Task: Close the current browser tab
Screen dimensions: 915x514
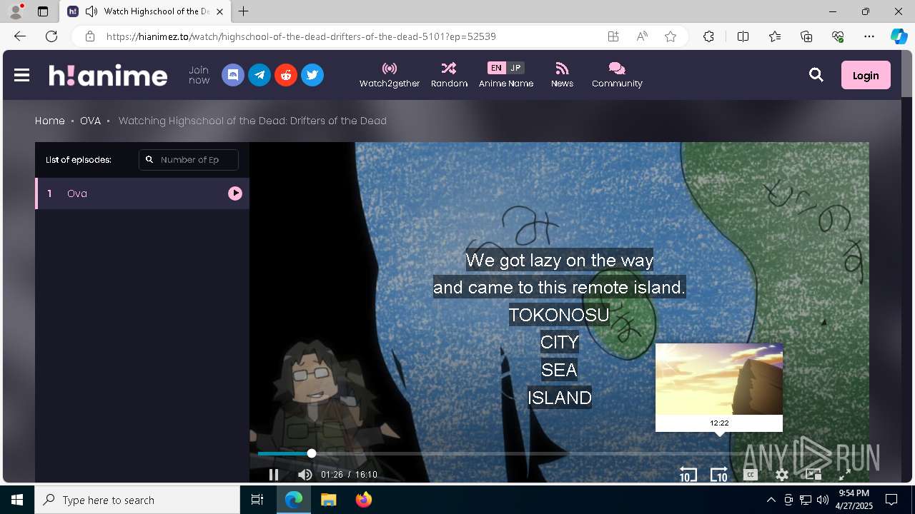Action: [219, 11]
